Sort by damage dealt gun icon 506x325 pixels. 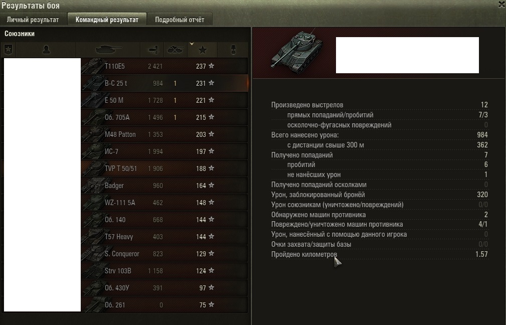coord(152,50)
